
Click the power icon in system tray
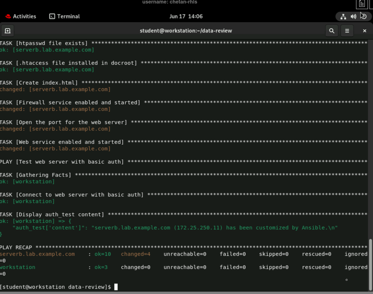(x=363, y=16)
